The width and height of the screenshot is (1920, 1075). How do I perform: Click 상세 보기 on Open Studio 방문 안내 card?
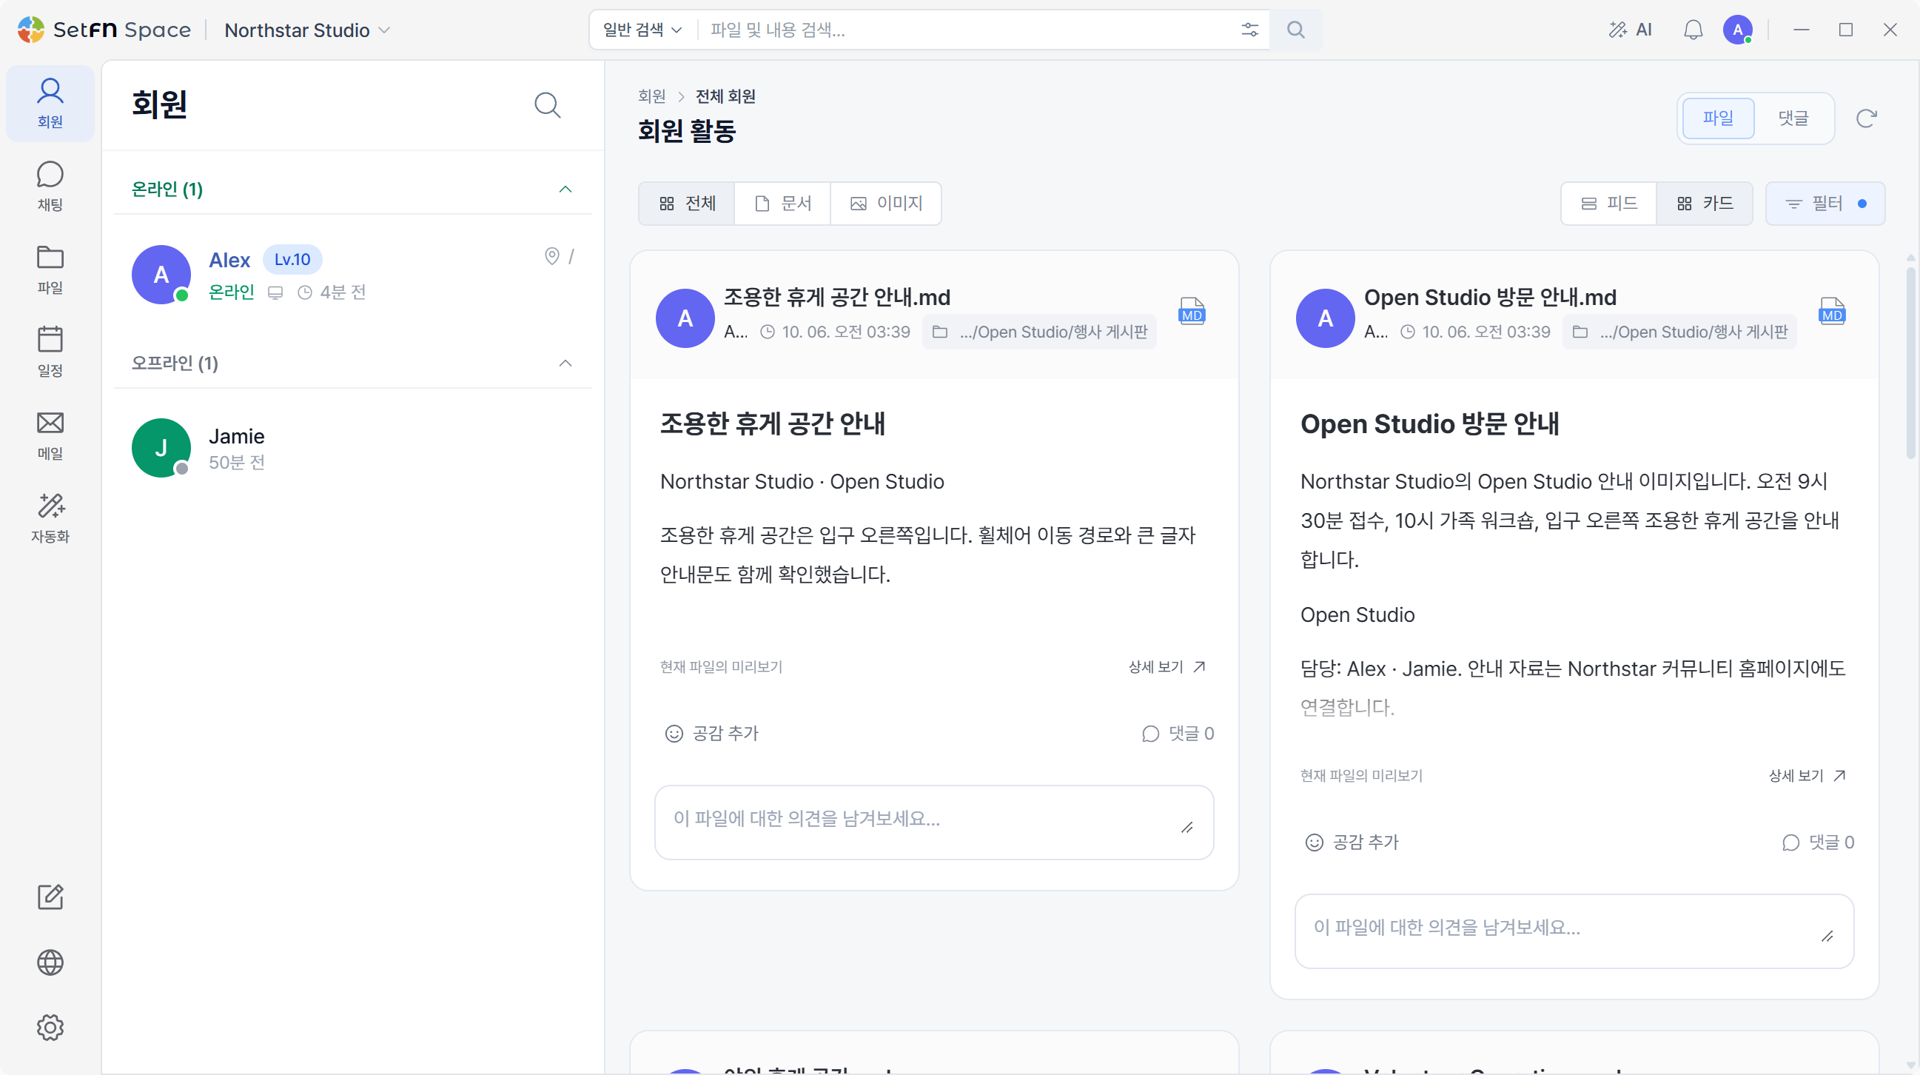[x=1807, y=775]
